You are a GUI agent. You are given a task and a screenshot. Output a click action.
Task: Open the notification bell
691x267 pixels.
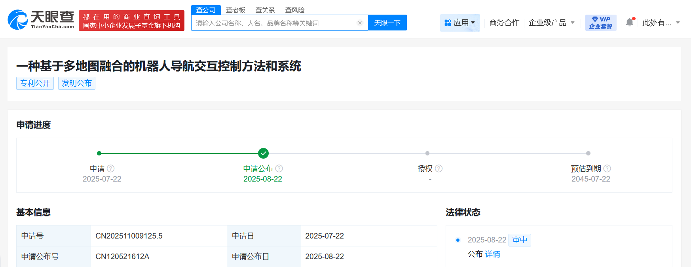pyautogui.click(x=630, y=23)
